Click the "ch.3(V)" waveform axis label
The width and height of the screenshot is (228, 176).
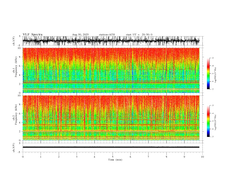coord(14,148)
